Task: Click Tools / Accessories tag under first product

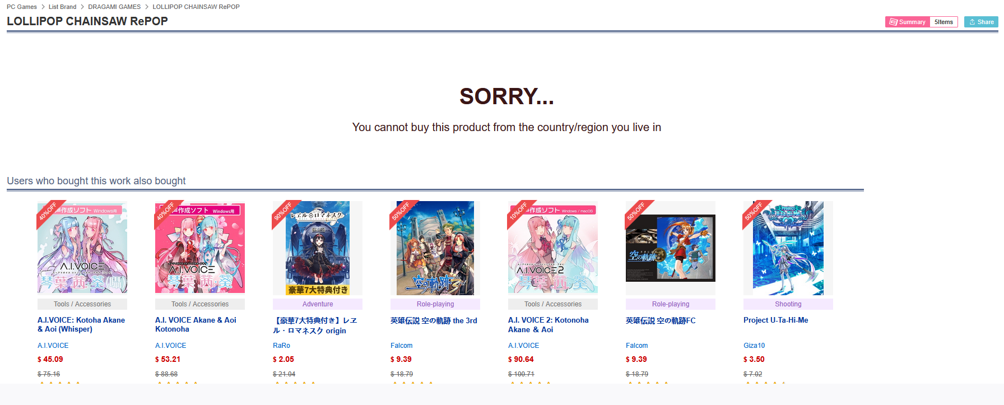Action: pyautogui.click(x=82, y=304)
